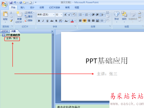Increase font size with the large A
This screenshot has width=144, height=108.
(65, 15)
